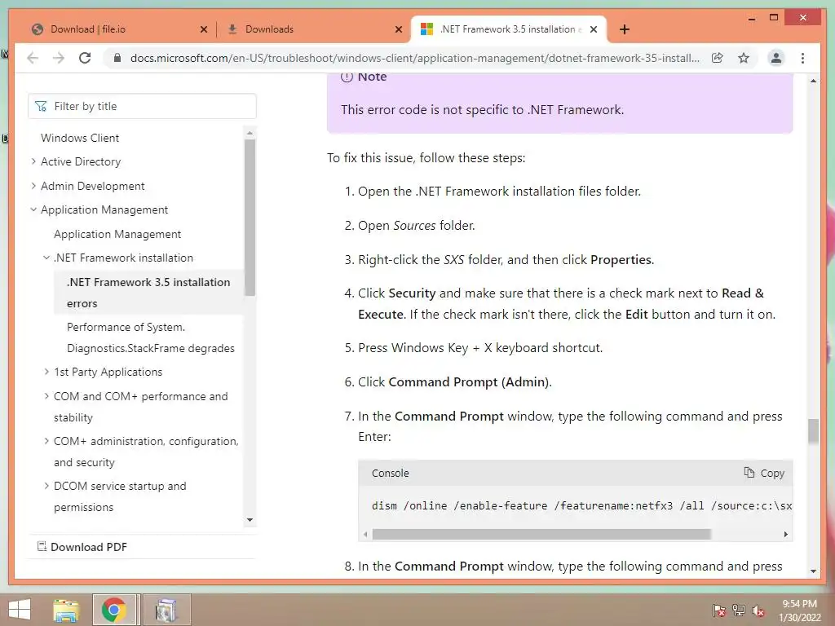Expand the 1st Party Applications node
This screenshot has height=626, width=835.
tap(46, 372)
